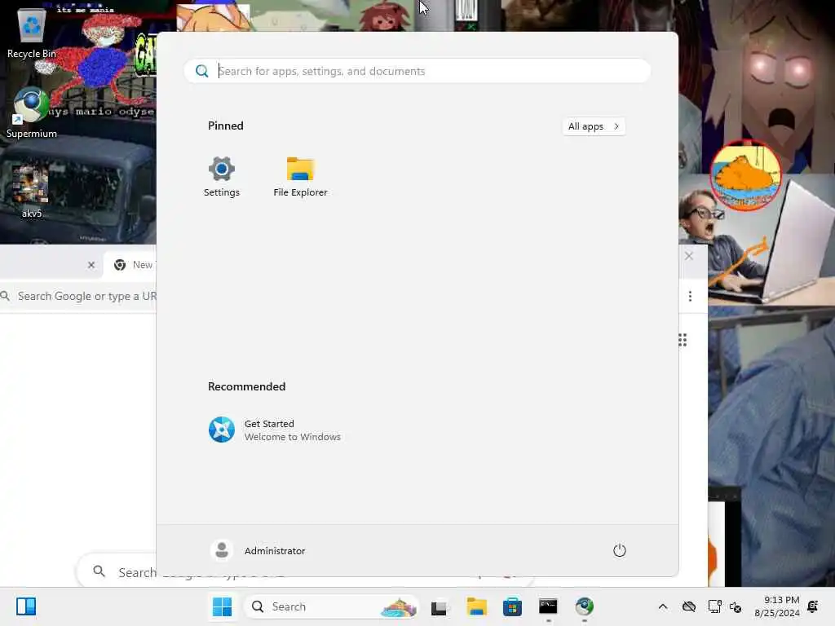Open the browser three-dot menu

(x=690, y=296)
